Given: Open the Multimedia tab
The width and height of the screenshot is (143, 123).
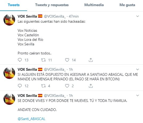Looking at the screenshot, I should click(x=94, y=5).
